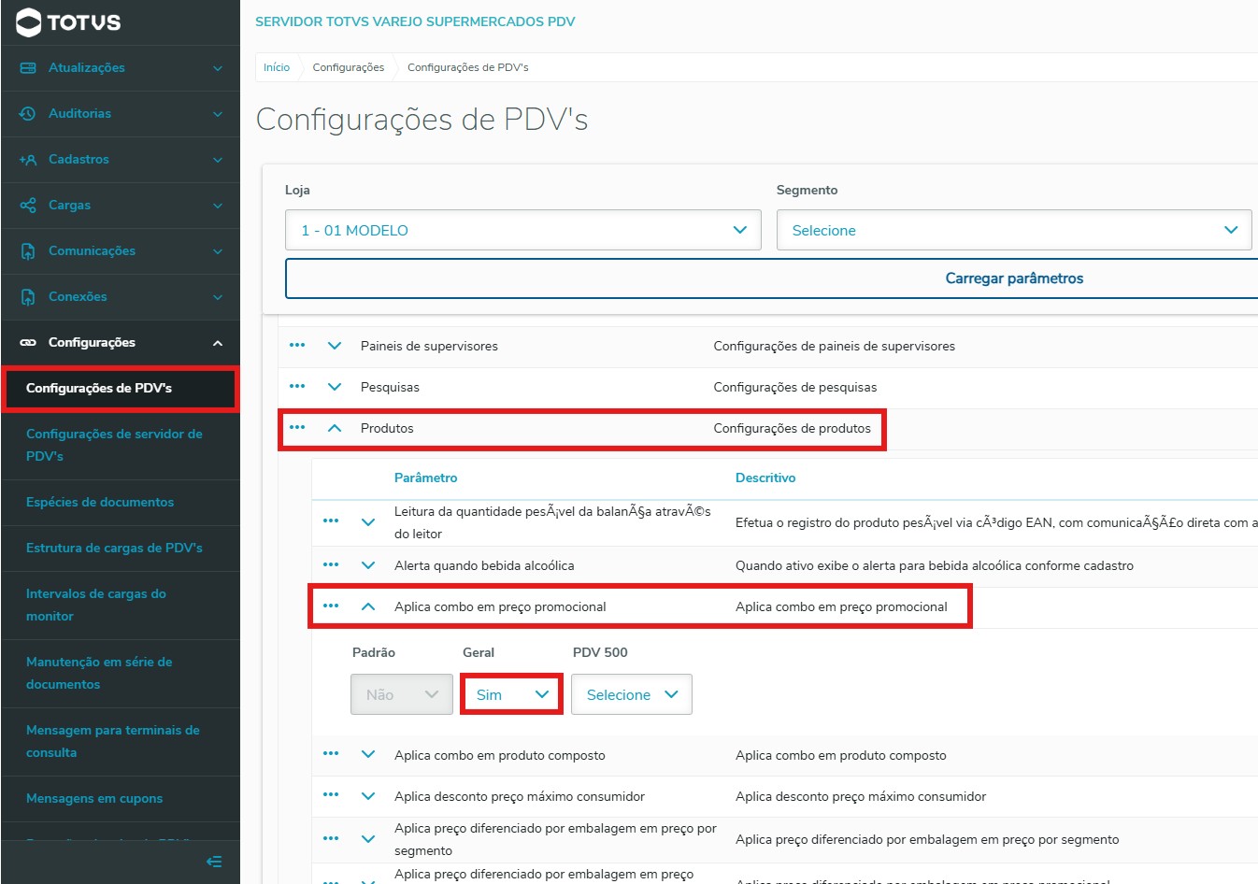Expand Aplica desconto preço máximo consumidor parameter

pyautogui.click(x=368, y=796)
